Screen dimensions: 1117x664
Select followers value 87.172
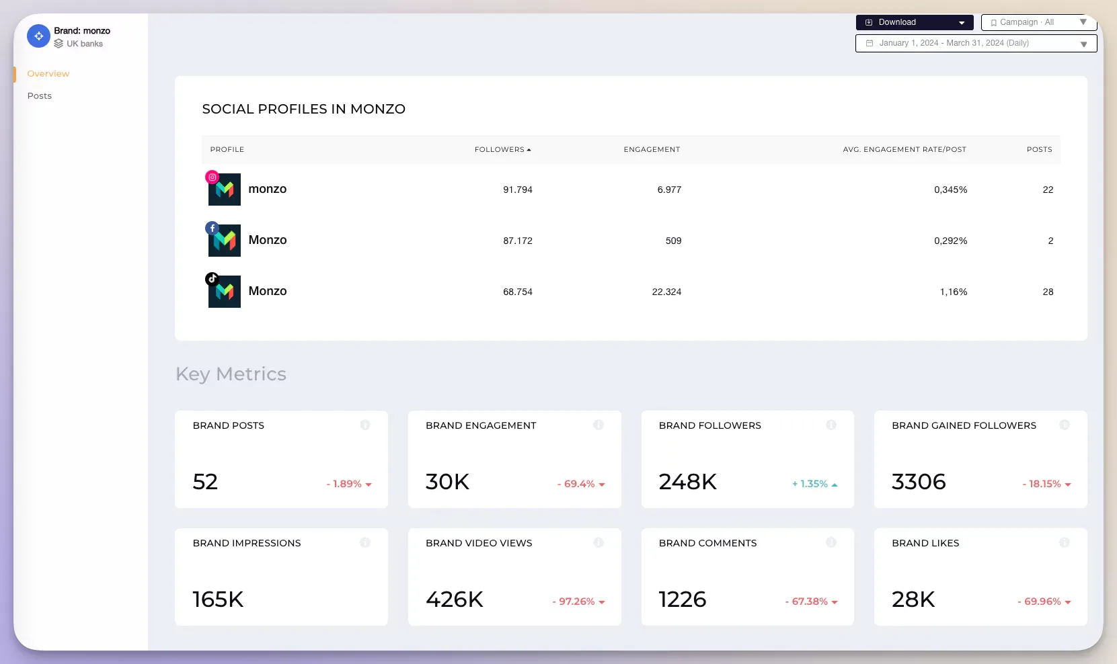[518, 241]
